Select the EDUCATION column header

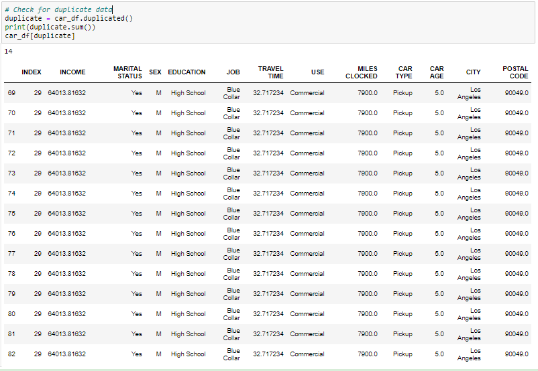186,72
